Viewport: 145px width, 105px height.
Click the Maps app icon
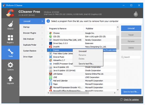coord(50,84)
